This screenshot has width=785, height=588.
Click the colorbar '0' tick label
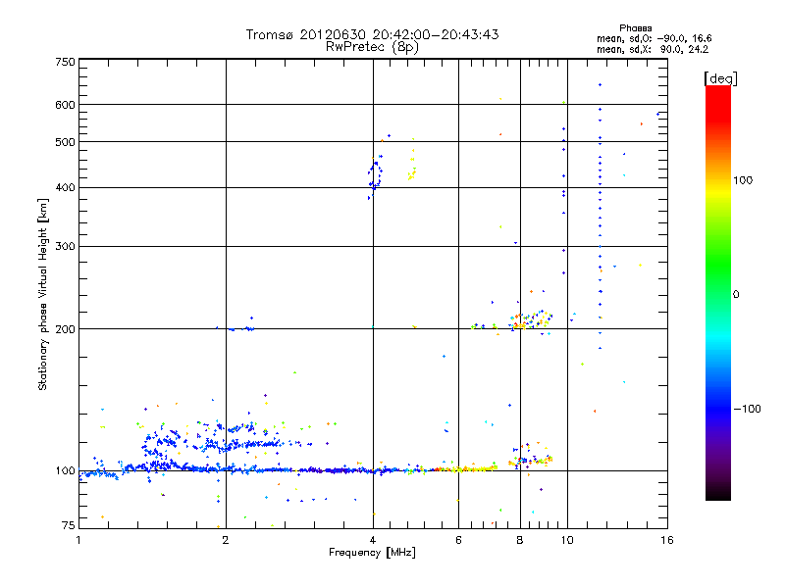[736, 295]
